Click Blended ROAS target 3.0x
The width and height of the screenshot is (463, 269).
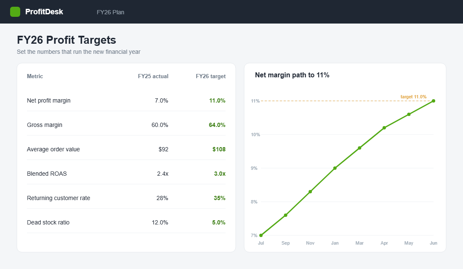click(x=220, y=174)
